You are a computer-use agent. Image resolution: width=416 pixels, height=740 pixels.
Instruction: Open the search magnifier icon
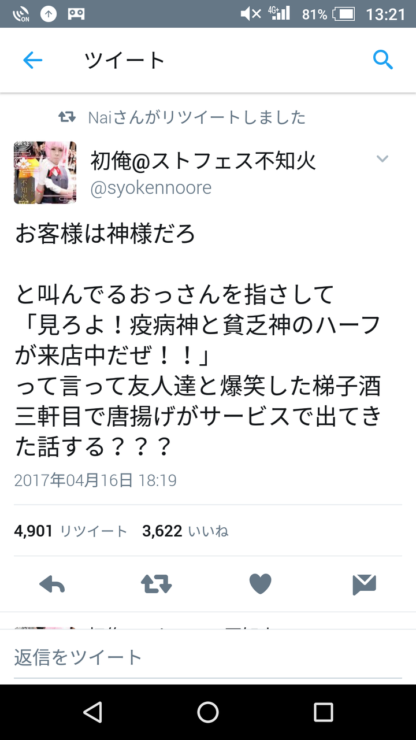(x=383, y=60)
